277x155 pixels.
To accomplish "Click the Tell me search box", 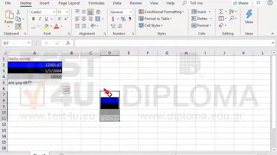I will [193, 3].
